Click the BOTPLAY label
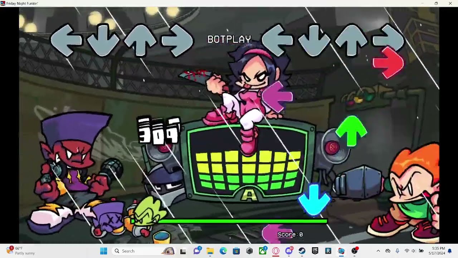This screenshot has height=258, width=458. pos(229,39)
